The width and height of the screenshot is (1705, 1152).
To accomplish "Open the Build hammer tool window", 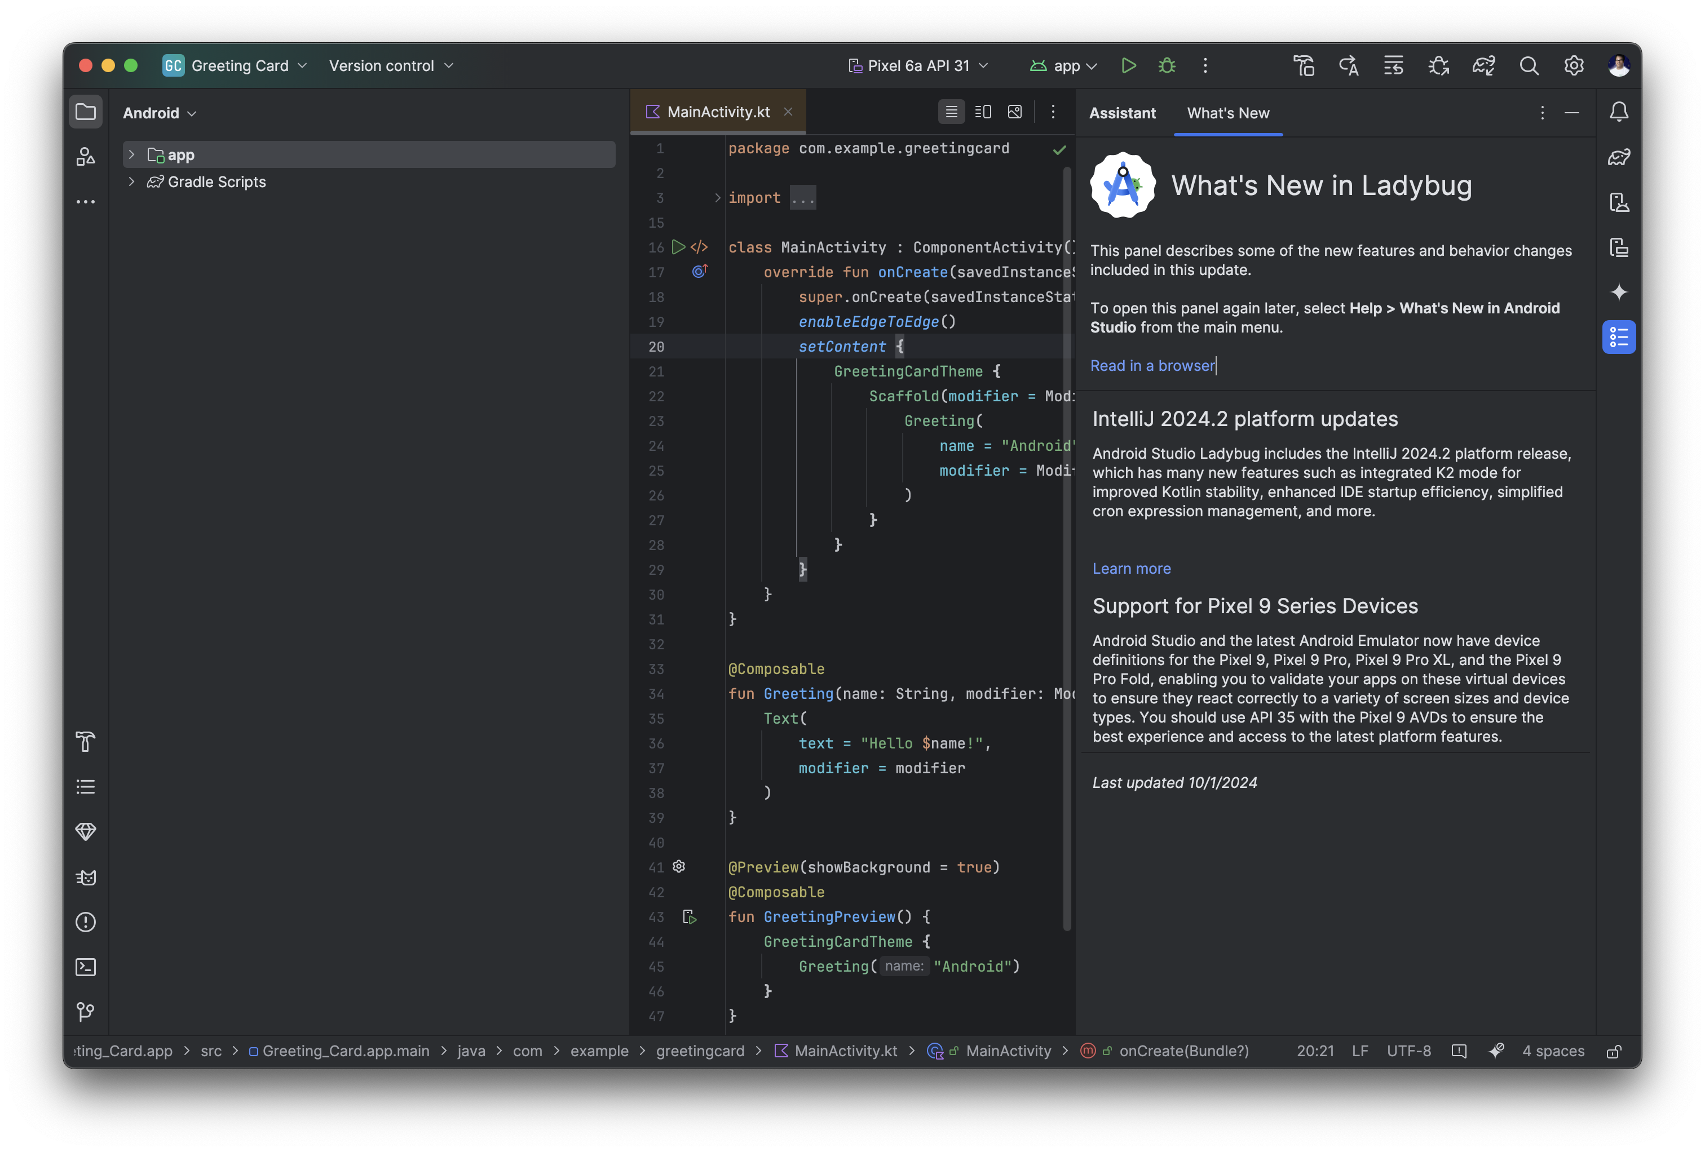I will [x=86, y=742].
